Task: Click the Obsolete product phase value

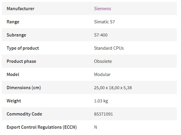Action: [x=103, y=61]
